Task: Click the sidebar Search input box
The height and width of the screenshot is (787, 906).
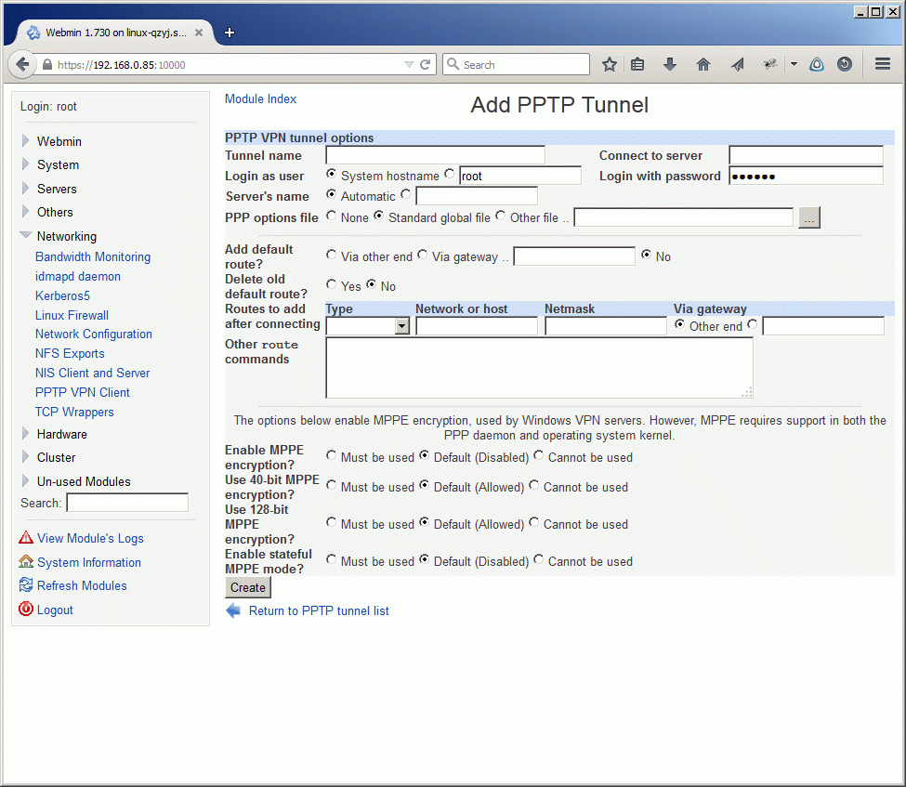Action: (x=127, y=503)
